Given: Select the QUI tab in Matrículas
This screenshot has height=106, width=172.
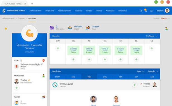Looking at the screenshot, I should (121, 77).
